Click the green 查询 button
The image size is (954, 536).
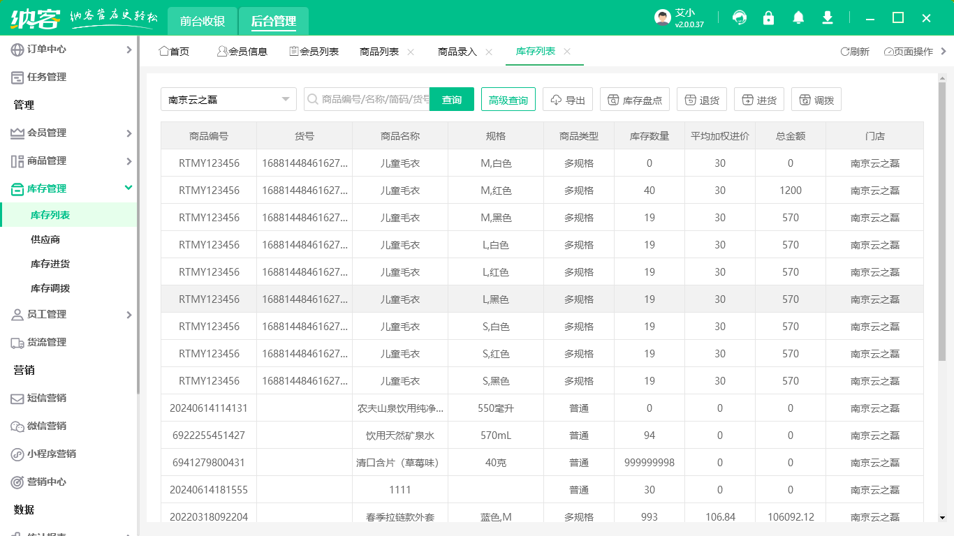click(452, 99)
